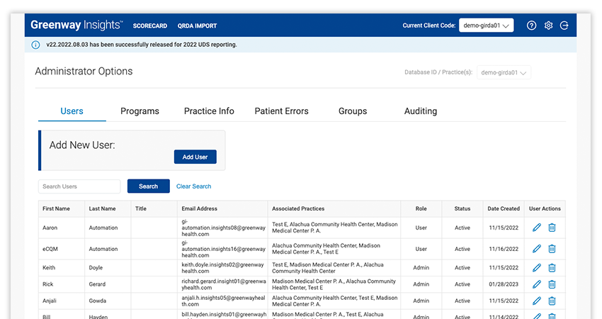Open the settings gear icon
The height and width of the screenshot is (319, 602).
(x=548, y=26)
